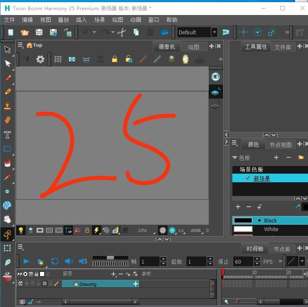308x307 pixels.
Task: Select the Paint bucket tool
Action: 7,163
